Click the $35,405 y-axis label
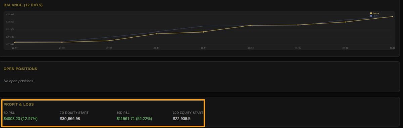 click(x=10, y=15)
